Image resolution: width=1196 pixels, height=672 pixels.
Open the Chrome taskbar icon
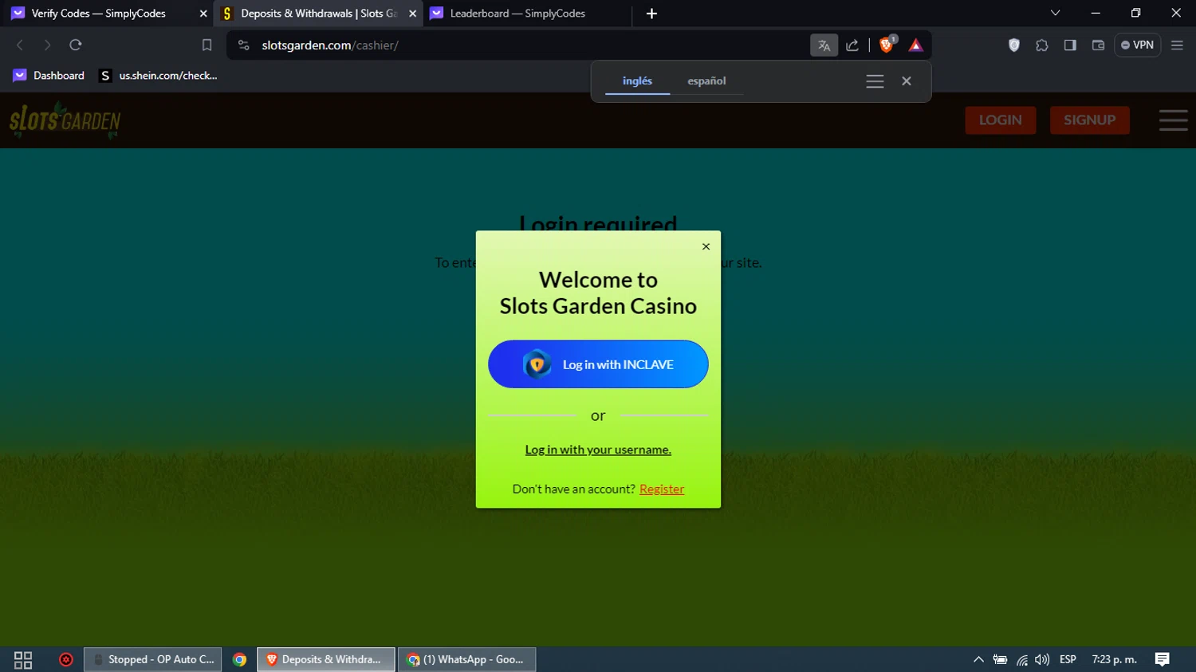click(x=239, y=660)
